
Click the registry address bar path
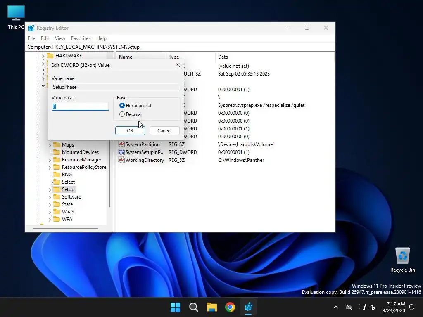coord(180,47)
